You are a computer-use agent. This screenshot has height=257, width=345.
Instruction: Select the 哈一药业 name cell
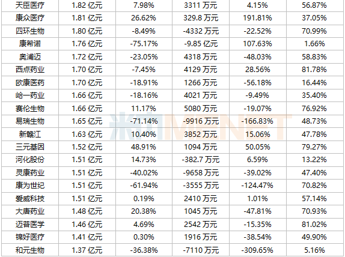[x=30, y=95]
